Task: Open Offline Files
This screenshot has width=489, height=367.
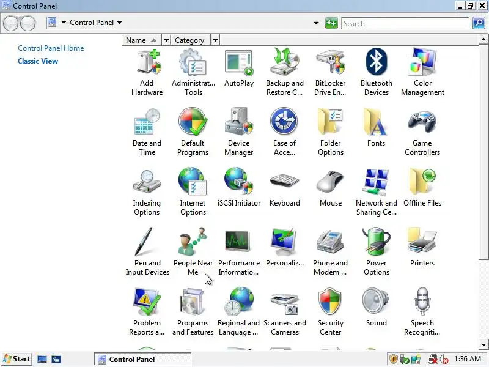Action: [x=422, y=188]
